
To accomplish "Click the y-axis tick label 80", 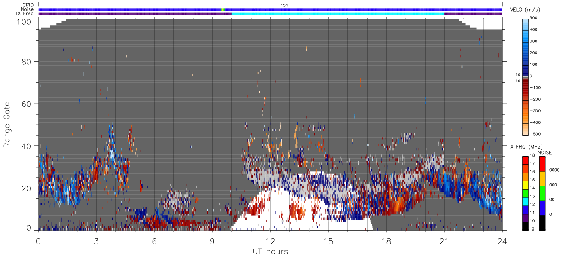I will click(27, 61).
